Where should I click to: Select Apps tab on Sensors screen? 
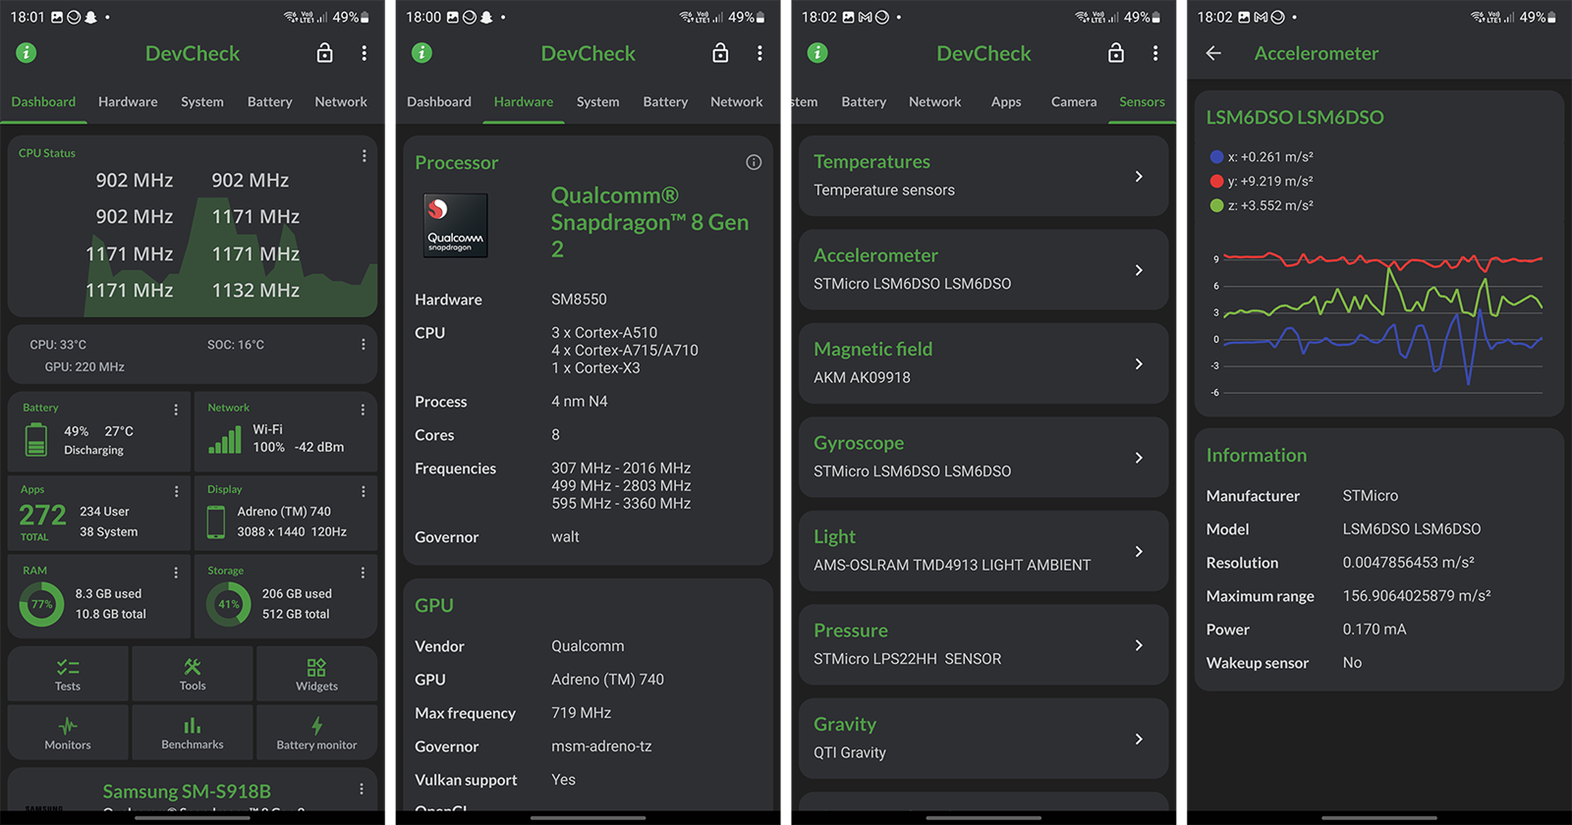(x=1006, y=102)
